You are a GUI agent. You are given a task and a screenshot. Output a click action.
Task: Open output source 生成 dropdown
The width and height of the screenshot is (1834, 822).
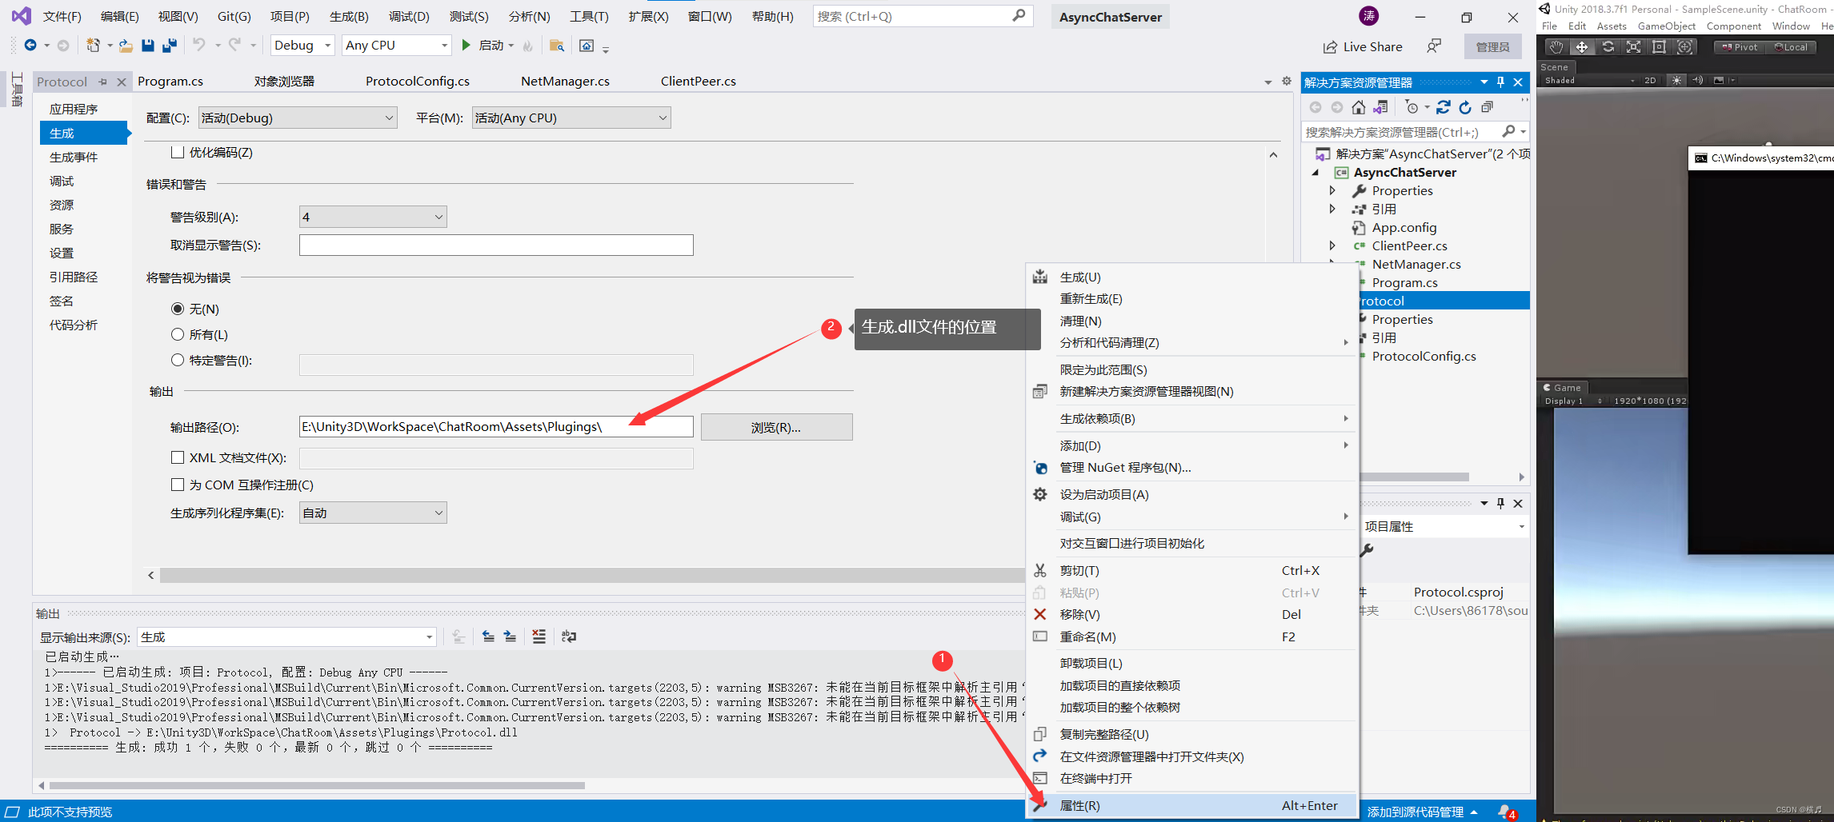[x=286, y=636]
